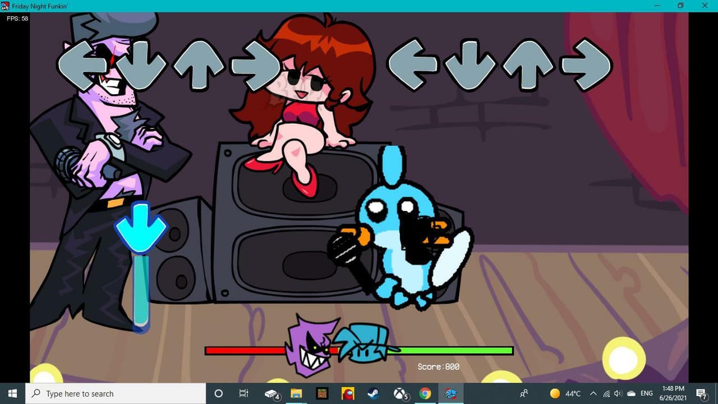Open Google Chrome from the taskbar

[x=425, y=393]
